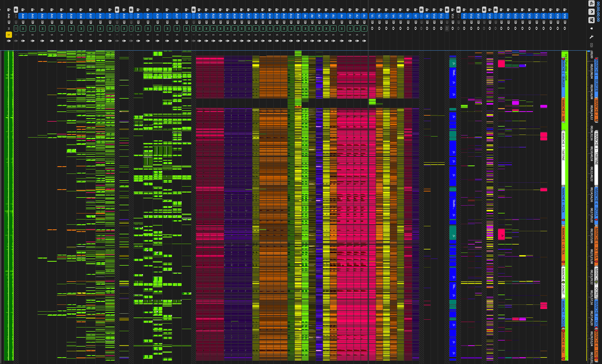
Task: Toggle sync lock icon on A10
Action: pos(298,22)
